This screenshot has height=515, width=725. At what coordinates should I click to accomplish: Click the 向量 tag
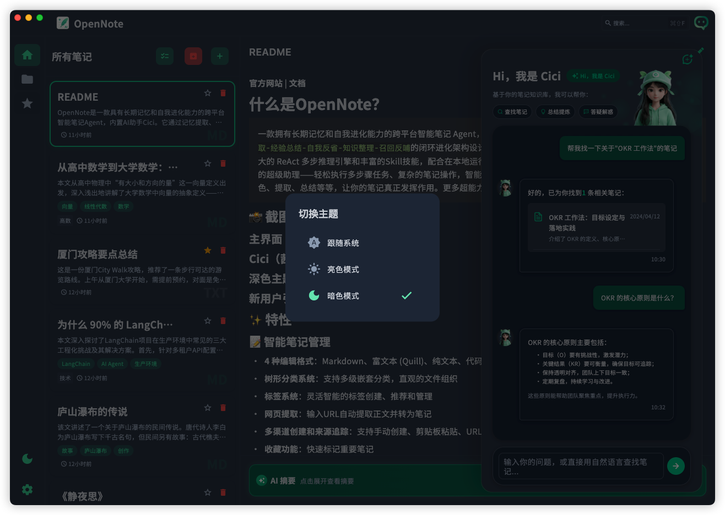click(67, 206)
